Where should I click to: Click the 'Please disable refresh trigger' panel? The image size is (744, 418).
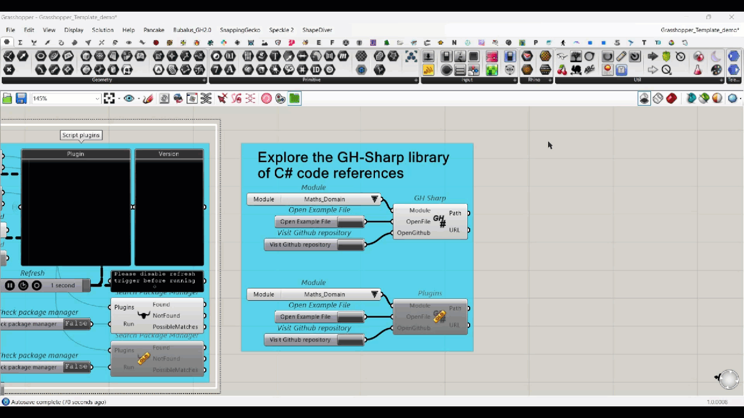click(157, 280)
